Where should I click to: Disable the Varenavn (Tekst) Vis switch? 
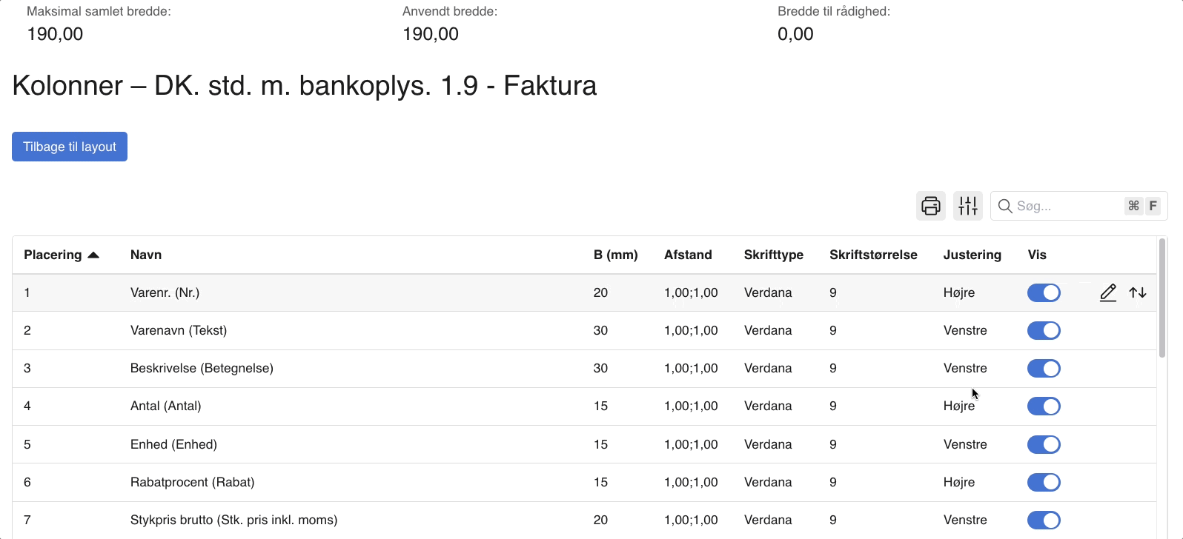(1044, 331)
